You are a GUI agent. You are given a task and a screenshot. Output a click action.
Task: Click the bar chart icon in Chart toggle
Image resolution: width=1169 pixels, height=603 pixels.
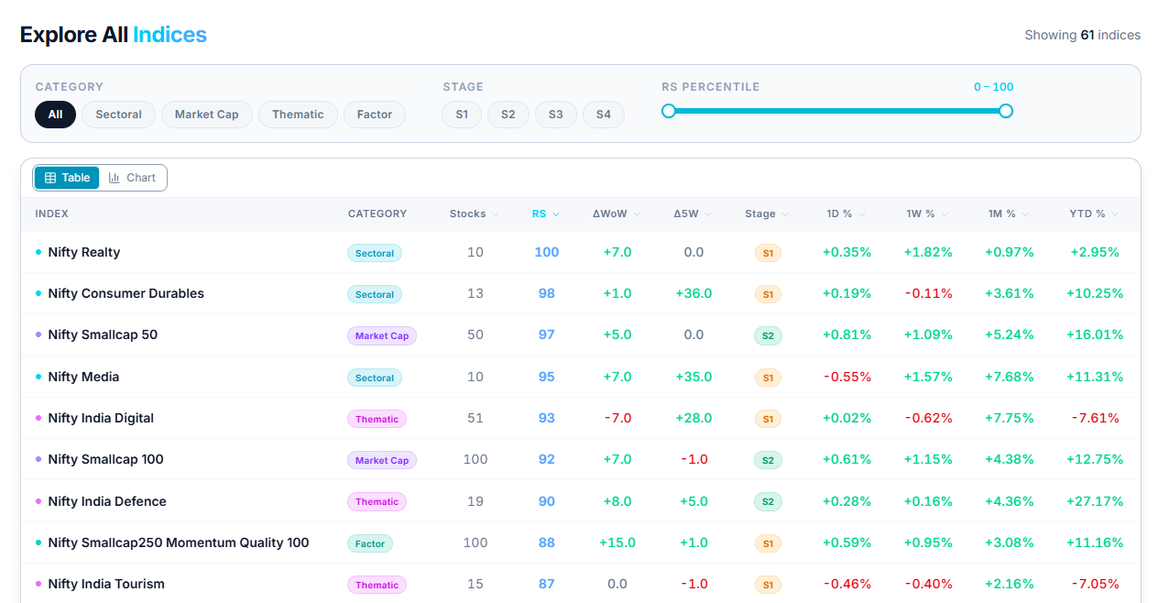[x=115, y=178]
